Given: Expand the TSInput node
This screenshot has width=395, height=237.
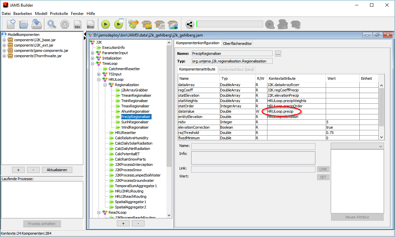Looking at the screenshot, I should 99,74.
